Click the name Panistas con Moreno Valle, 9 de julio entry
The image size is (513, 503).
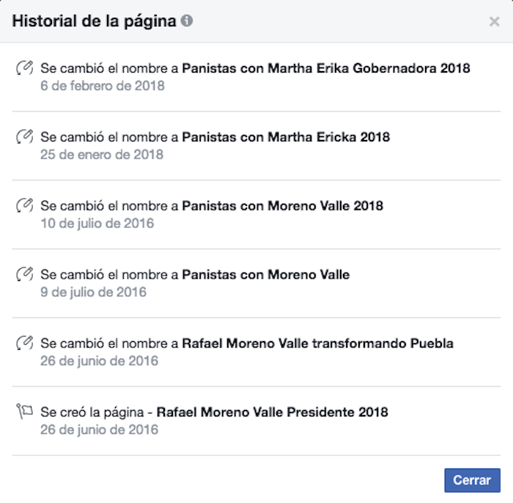pyautogui.click(x=265, y=275)
